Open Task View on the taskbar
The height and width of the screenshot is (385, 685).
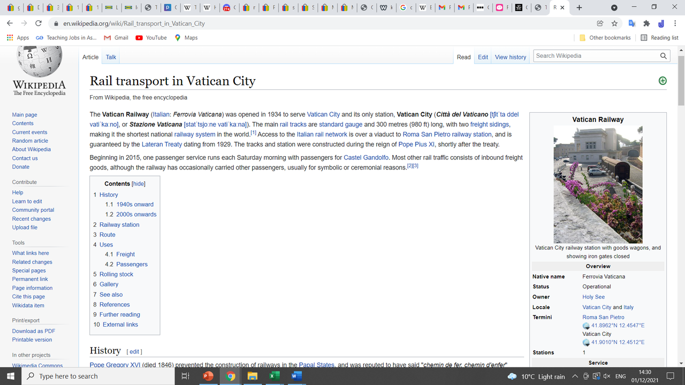[185, 376]
